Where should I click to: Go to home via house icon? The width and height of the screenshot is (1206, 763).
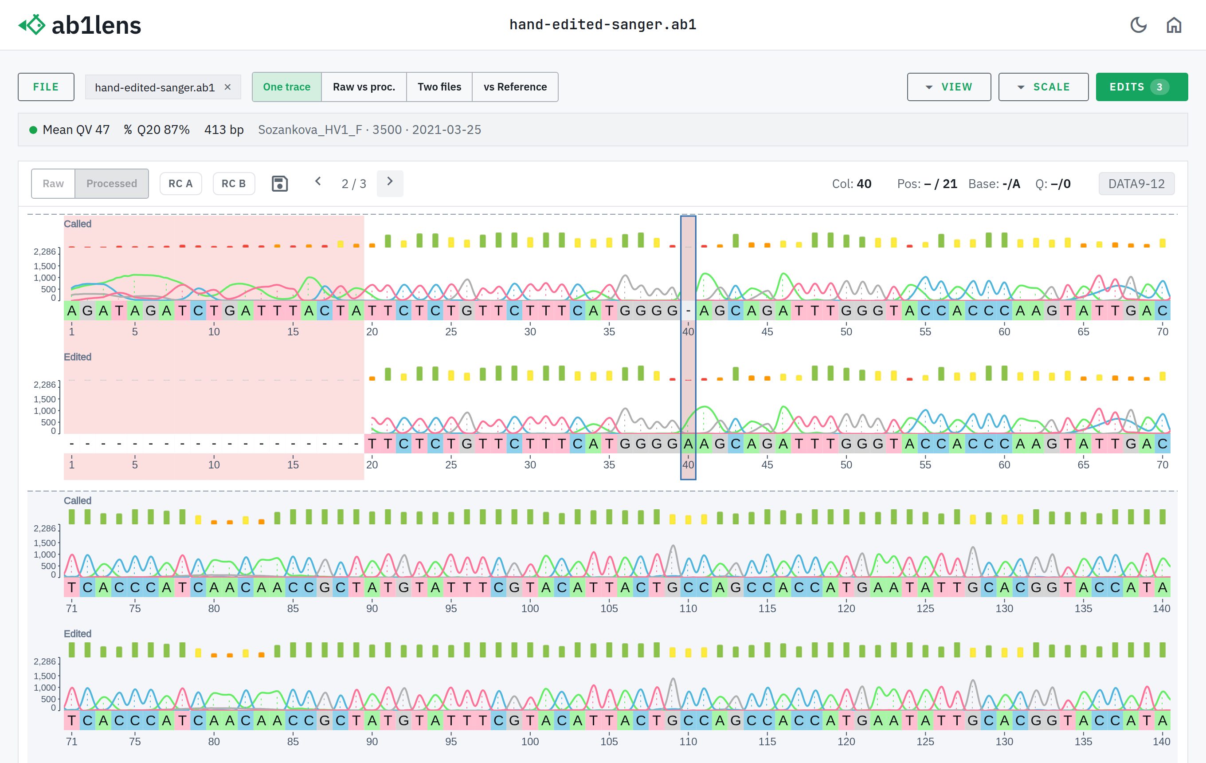[1174, 24]
